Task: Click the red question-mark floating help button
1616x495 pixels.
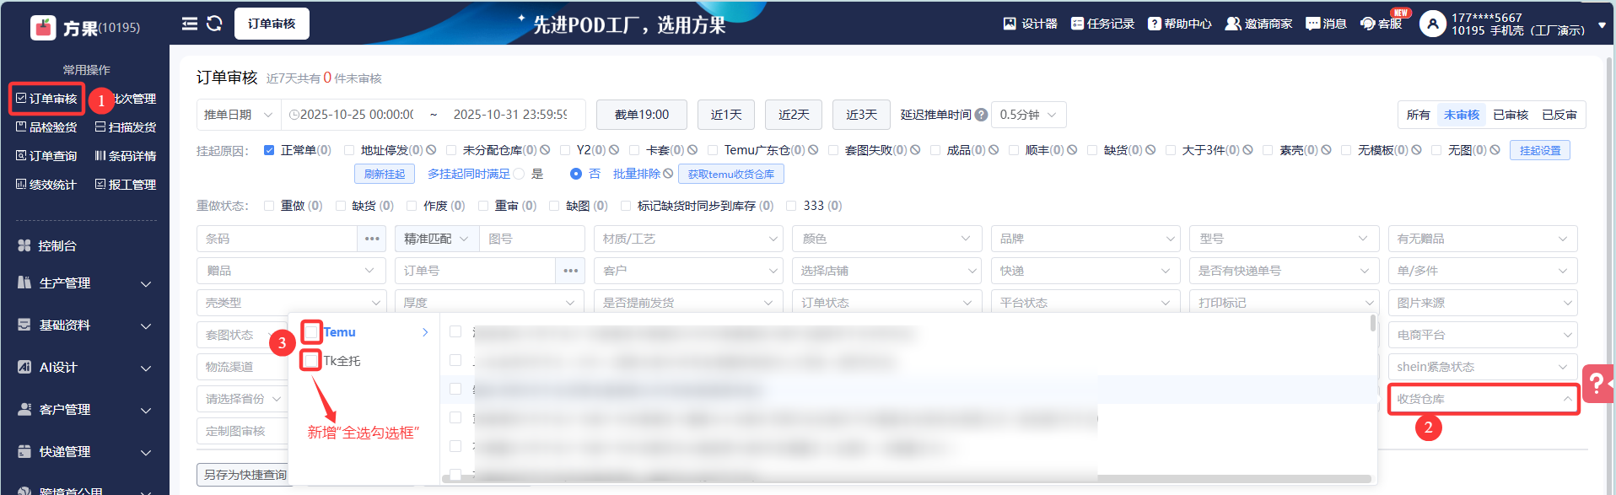Action: pyautogui.click(x=1597, y=384)
